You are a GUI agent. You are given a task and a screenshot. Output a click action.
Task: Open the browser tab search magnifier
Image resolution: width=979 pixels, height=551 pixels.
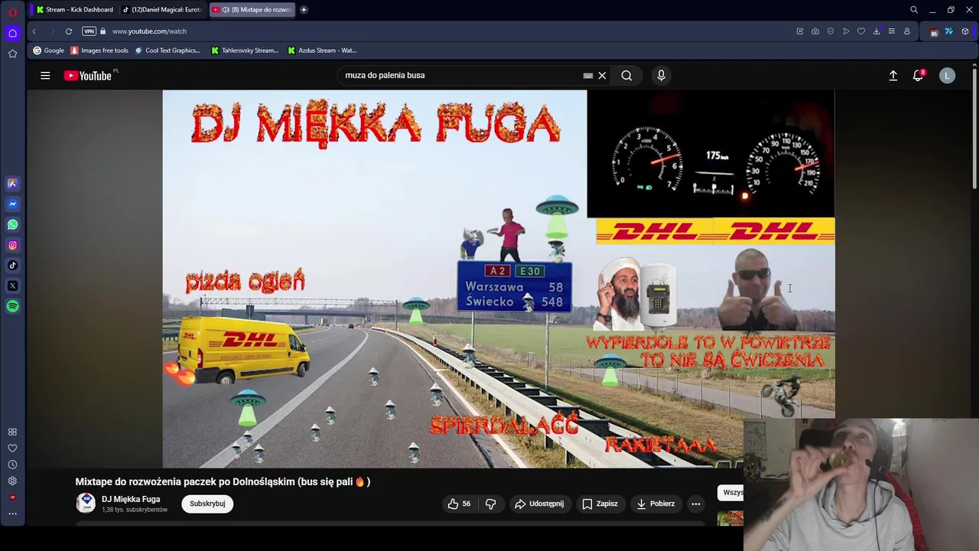click(x=913, y=10)
